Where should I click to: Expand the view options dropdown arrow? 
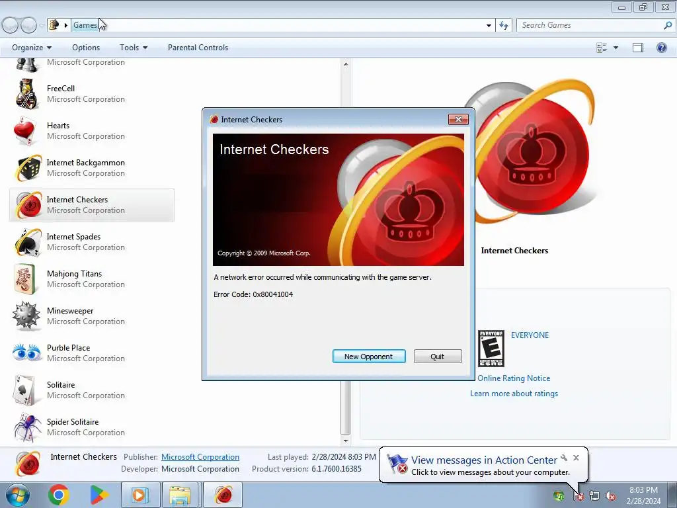(616, 48)
